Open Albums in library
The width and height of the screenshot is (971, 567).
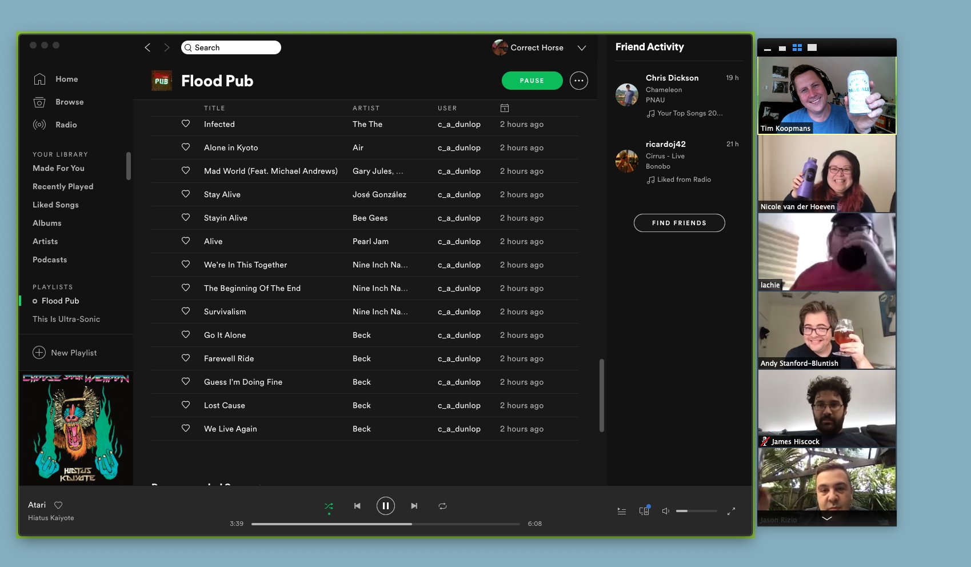[x=47, y=223]
